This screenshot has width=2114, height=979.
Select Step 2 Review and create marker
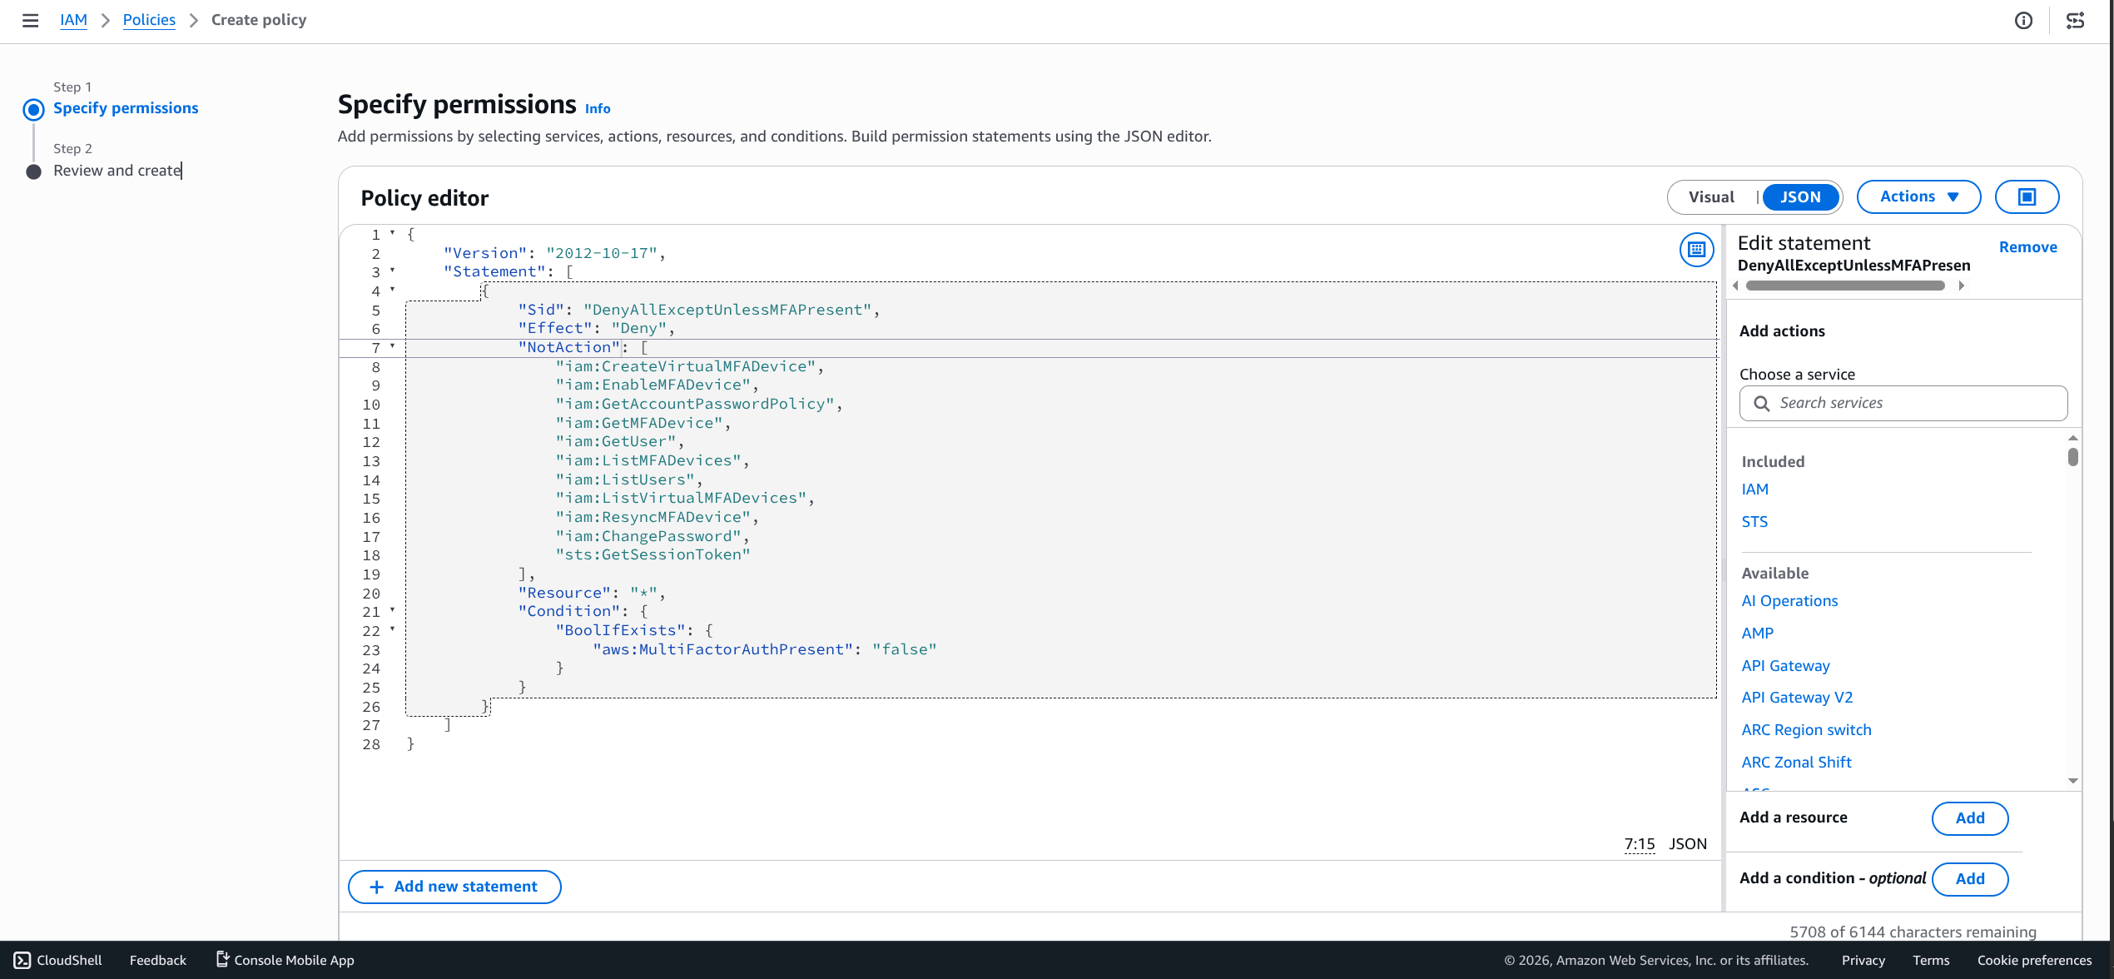[x=33, y=171]
